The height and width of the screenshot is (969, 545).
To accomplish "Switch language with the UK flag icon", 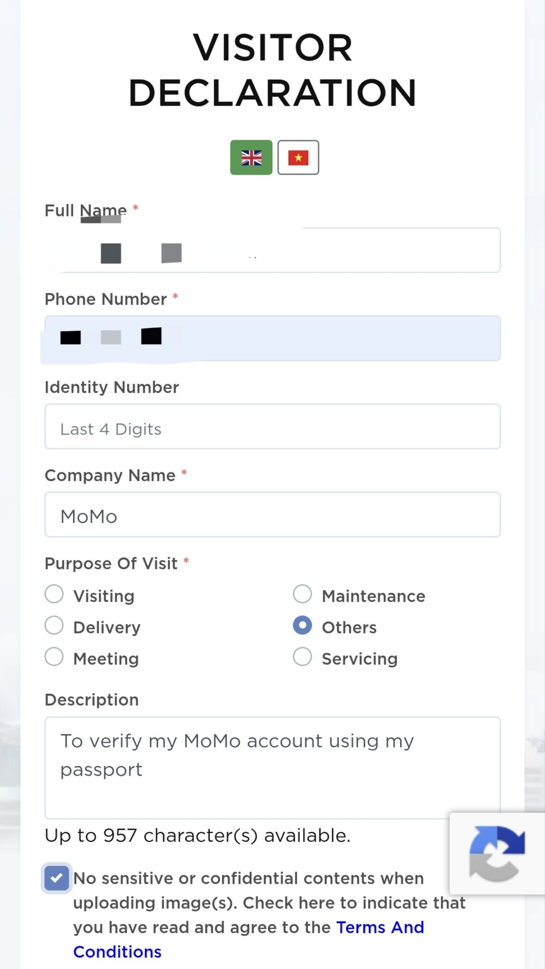I will tap(251, 157).
